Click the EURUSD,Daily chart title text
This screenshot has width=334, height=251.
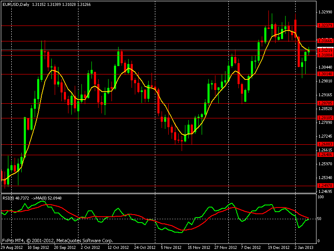click(16, 5)
